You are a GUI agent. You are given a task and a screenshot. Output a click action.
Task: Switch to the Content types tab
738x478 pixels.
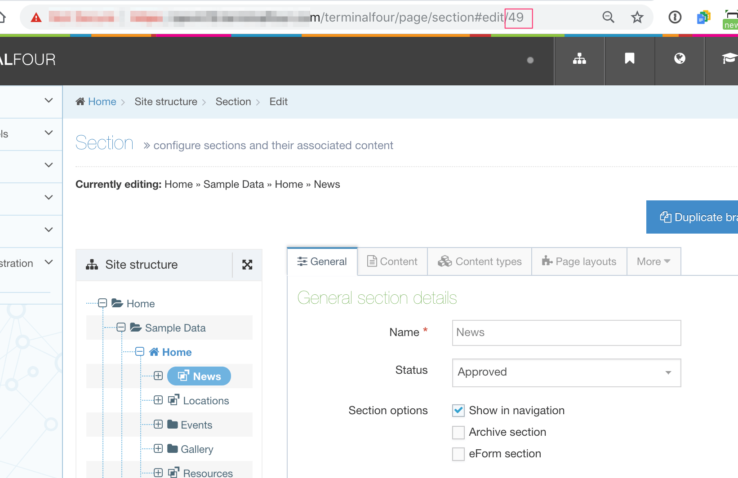480,261
